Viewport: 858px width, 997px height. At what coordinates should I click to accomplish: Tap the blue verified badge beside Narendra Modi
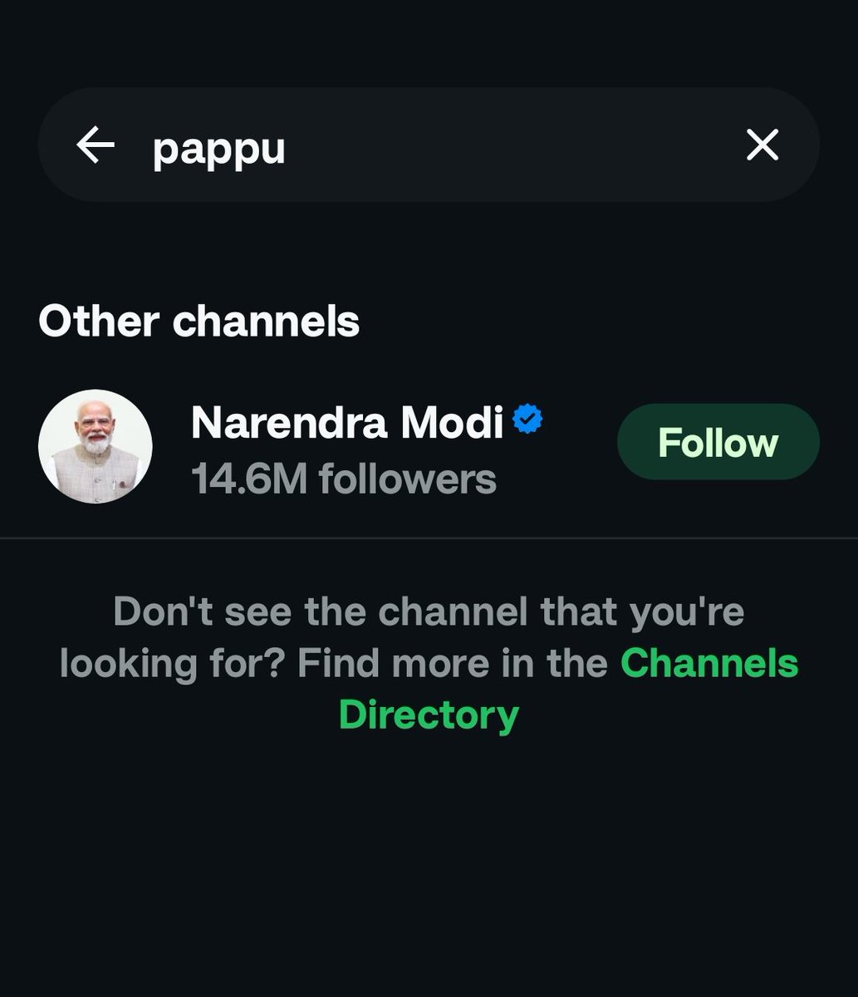point(527,420)
